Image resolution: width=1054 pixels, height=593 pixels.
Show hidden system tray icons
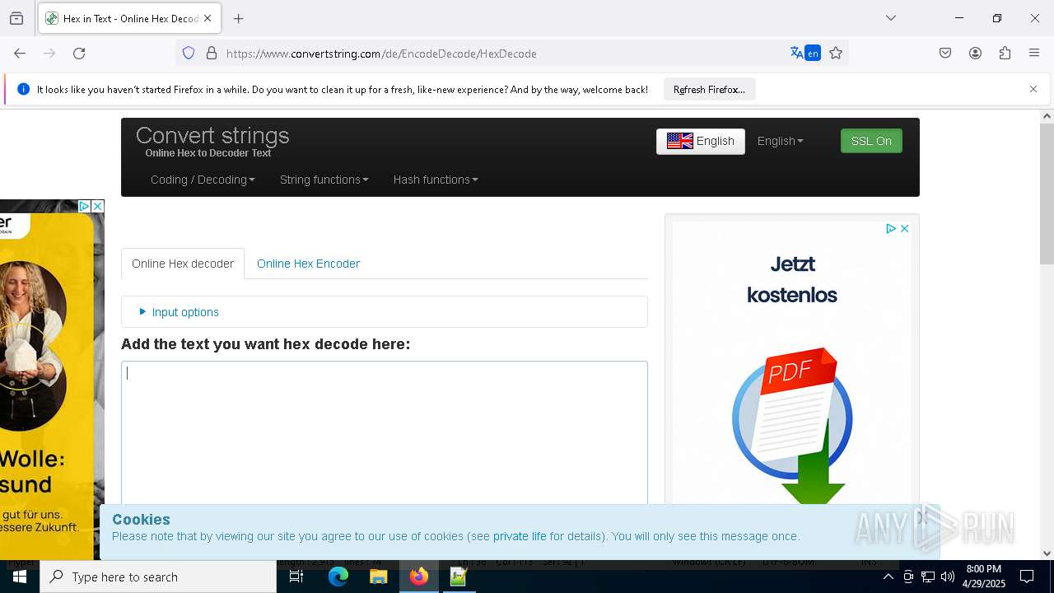tap(888, 577)
